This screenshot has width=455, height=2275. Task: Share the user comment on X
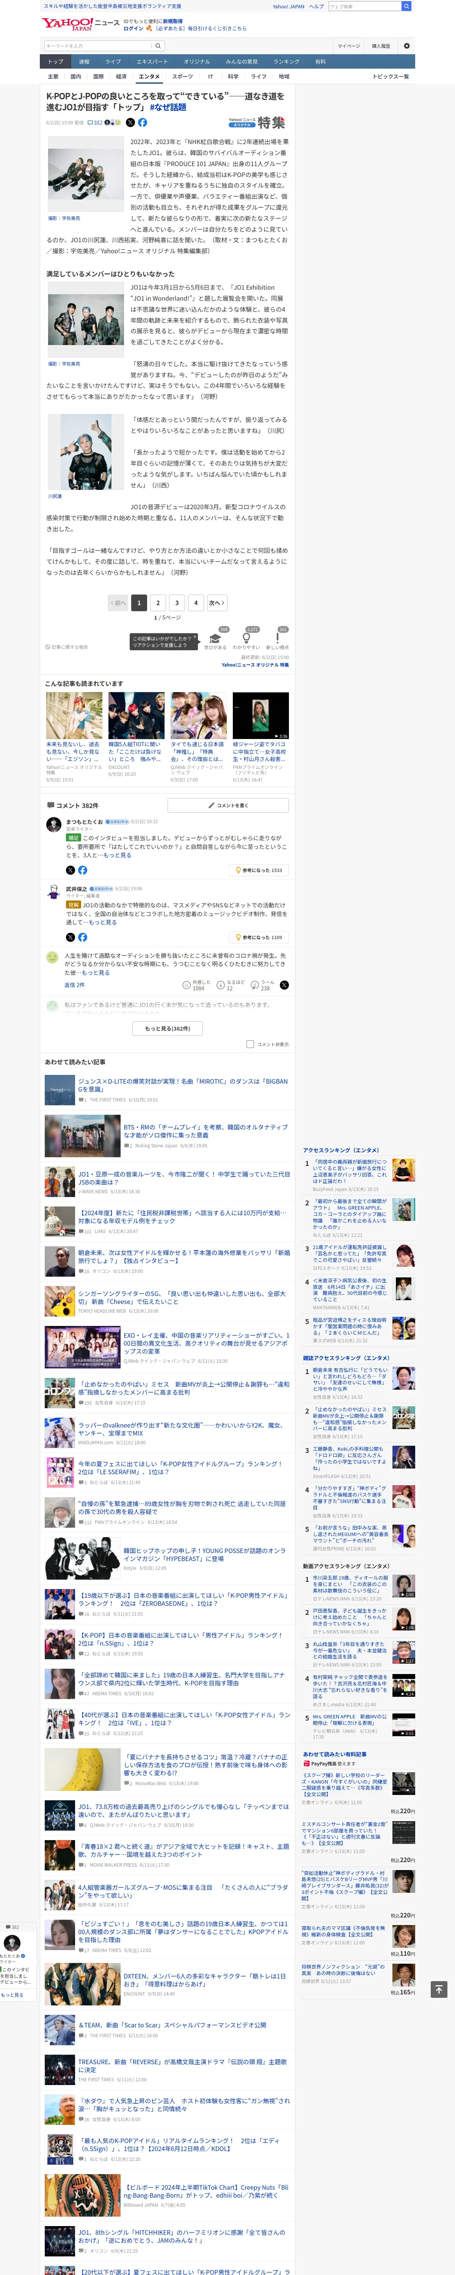coord(284,985)
